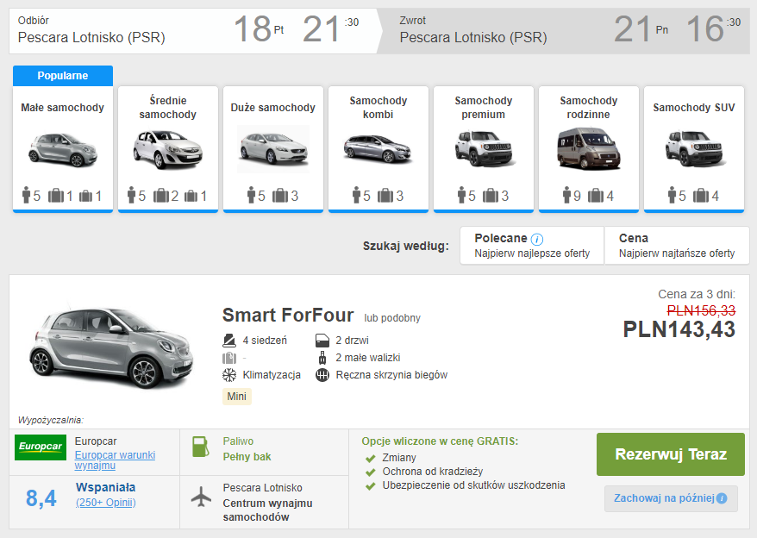Click the Wspaniała rating label

(x=106, y=487)
